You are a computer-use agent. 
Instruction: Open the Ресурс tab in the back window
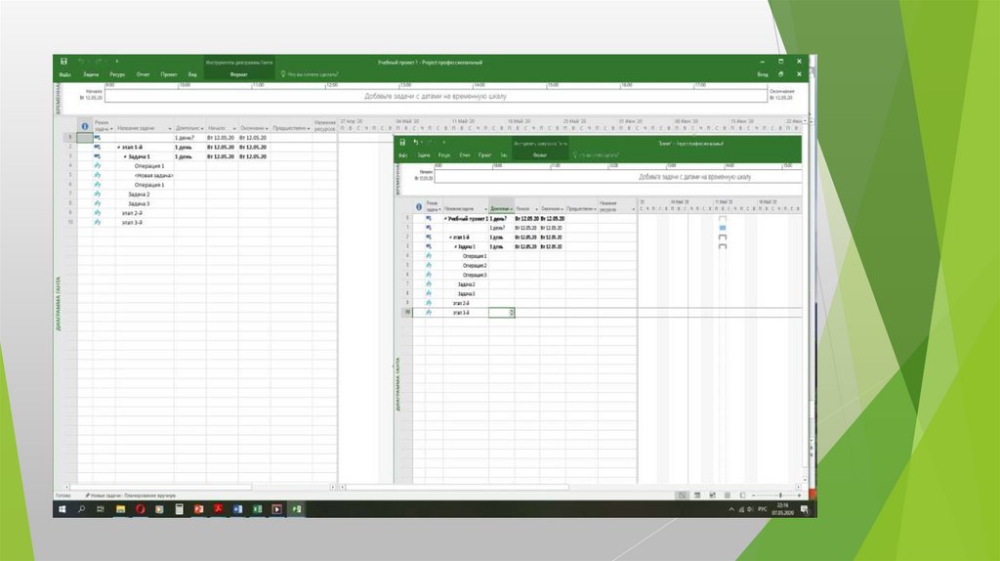click(x=117, y=74)
